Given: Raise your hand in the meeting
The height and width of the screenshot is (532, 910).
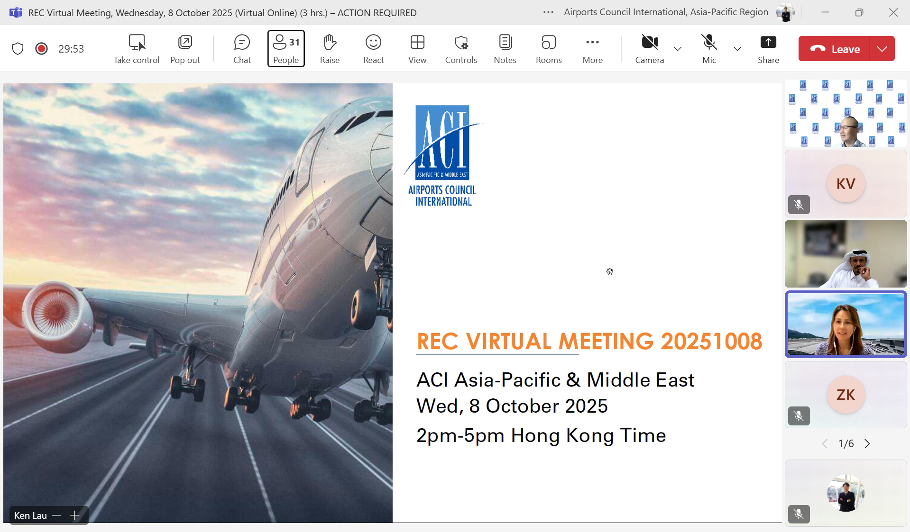Looking at the screenshot, I should point(330,49).
